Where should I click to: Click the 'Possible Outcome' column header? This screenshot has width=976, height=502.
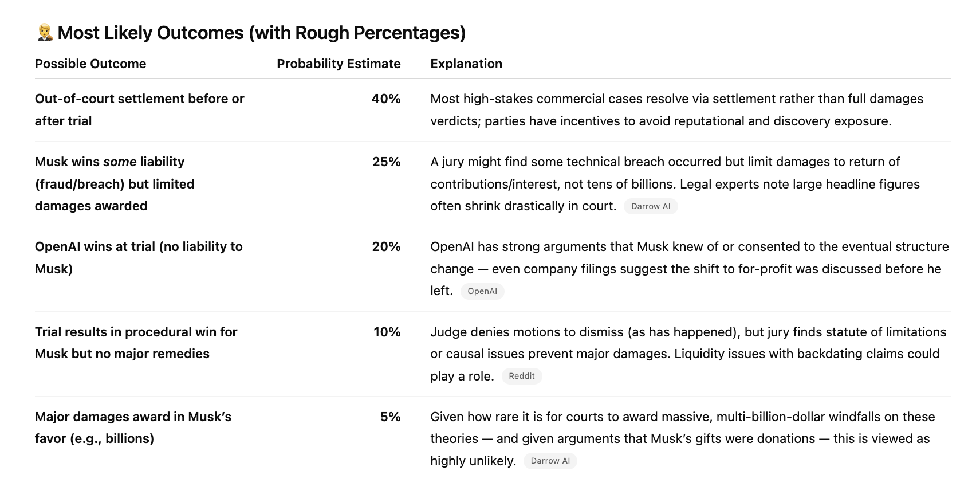[90, 64]
